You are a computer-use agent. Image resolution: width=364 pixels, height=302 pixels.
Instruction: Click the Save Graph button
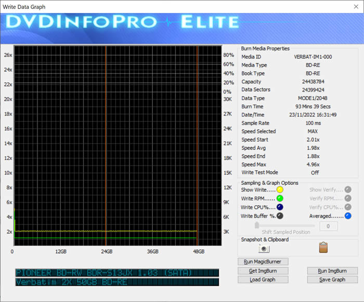click(332, 280)
